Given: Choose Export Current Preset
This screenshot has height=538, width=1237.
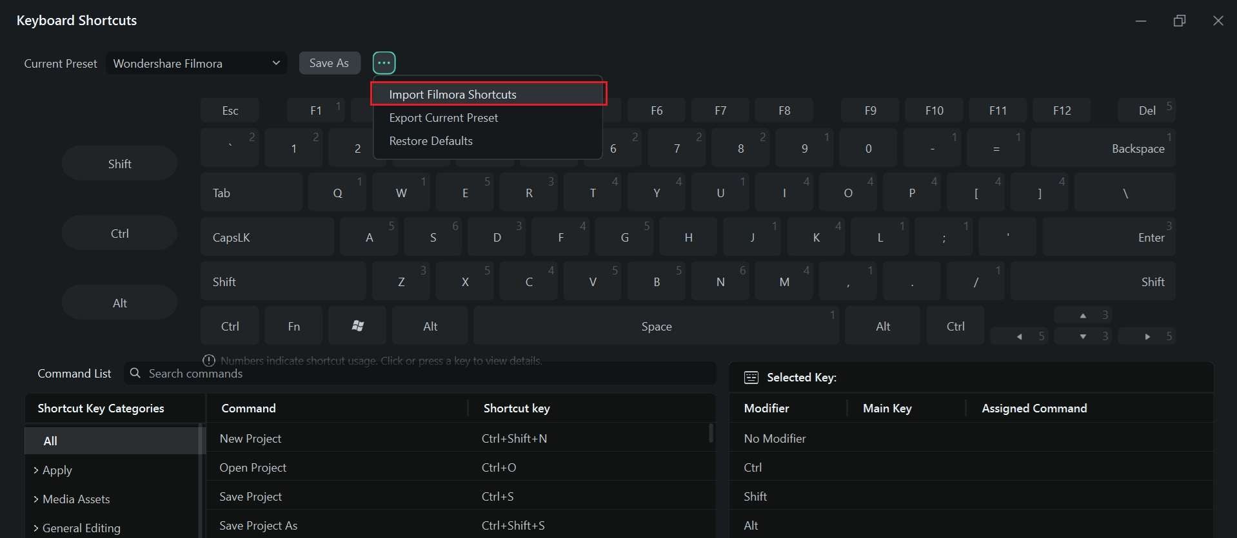Looking at the screenshot, I should [488, 118].
